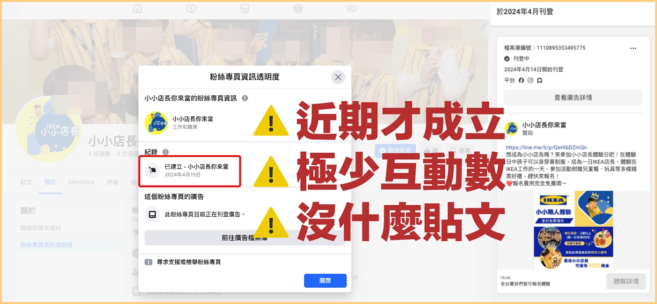Image resolution: width=657 pixels, height=304 pixels.
Task: Click 前往廣告檔案庫 button
Action: pyautogui.click(x=245, y=238)
